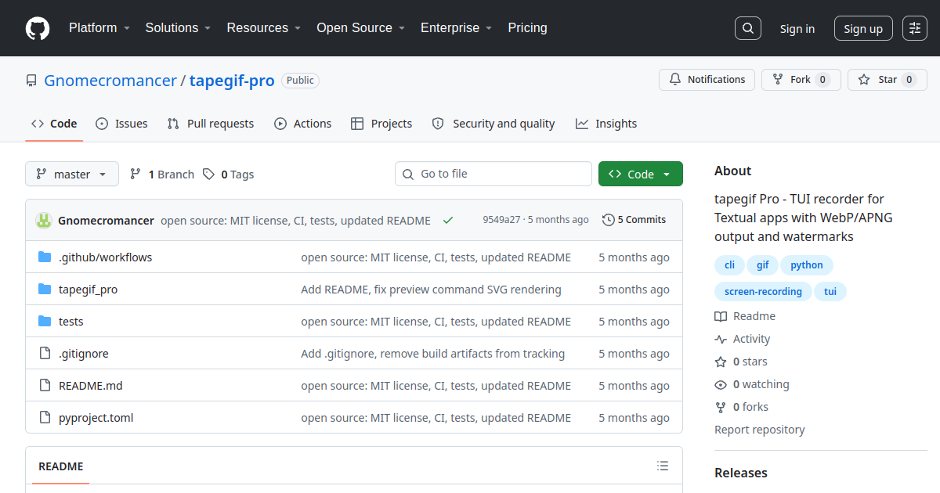Viewport: 940px width, 493px height.
Task: Click the book icon beside Readme
Action: 721,317
